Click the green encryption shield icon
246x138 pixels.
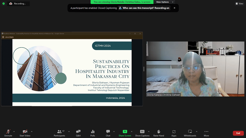3,3
